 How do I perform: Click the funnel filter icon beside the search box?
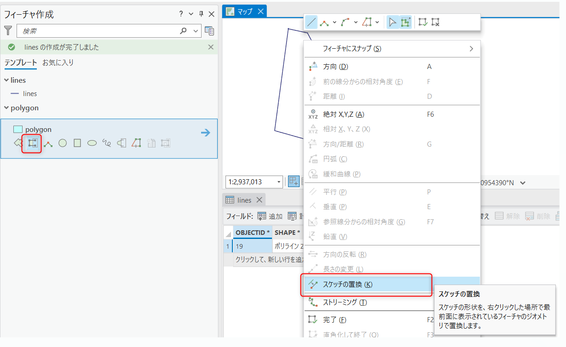point(8,31)
